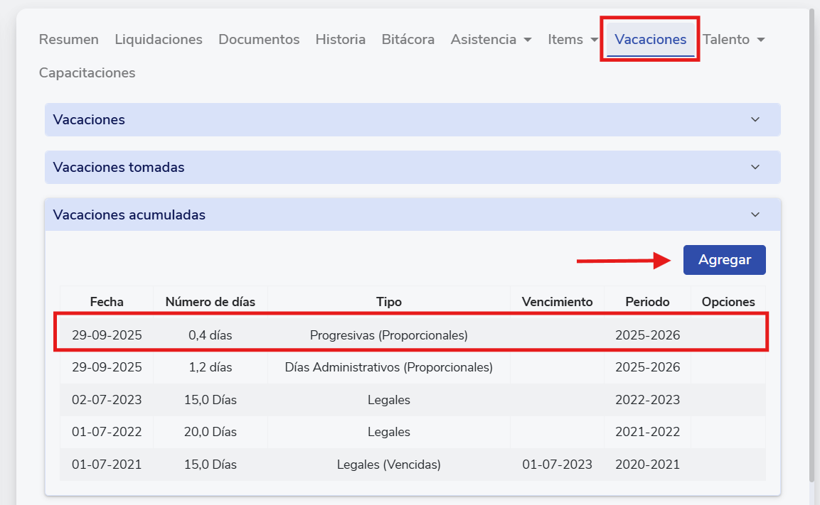Switch to the Liquidaciones tab
This screenshot has width=820, height=505.
point(159,40)
